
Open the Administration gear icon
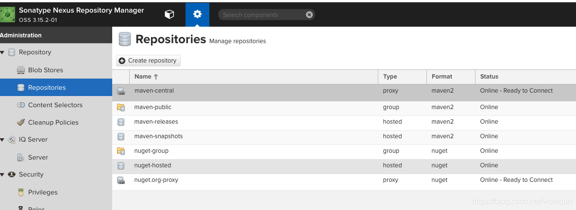coord(197,15)
